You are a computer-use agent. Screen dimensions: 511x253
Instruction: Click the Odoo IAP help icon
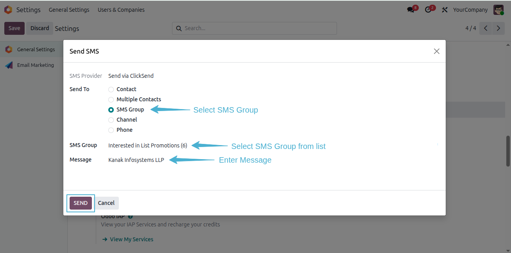[130, 216]
